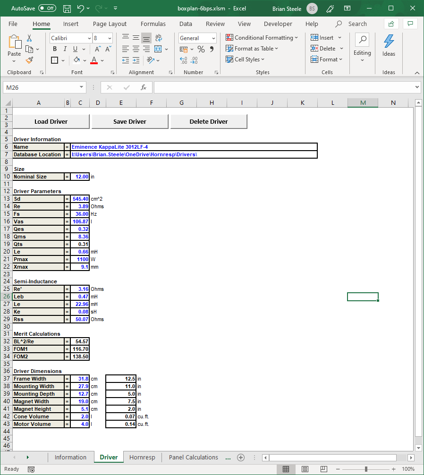Click the Decrease Font Size icon
This screenshot has height=475, width=424.
point(108,49)
